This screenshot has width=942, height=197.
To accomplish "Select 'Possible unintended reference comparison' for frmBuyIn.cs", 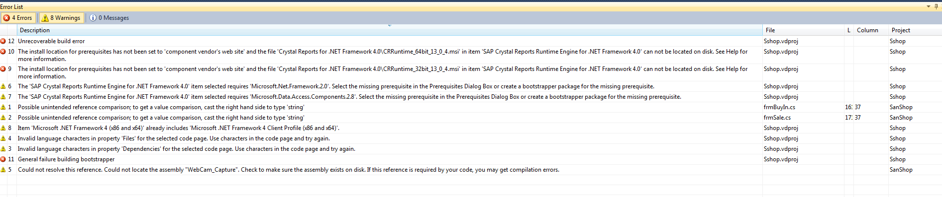I will [x=161, y=107].
